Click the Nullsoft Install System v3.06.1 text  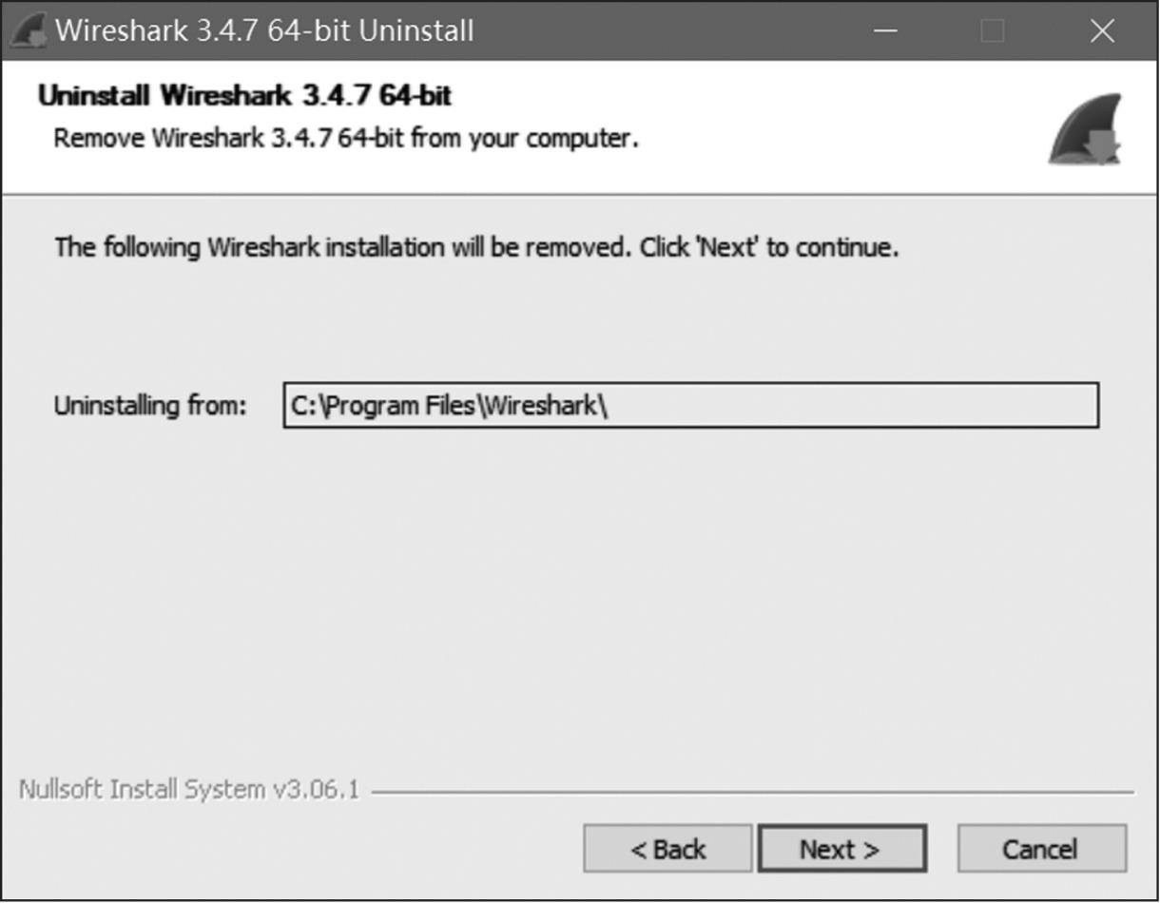click(x=189, y=790)
